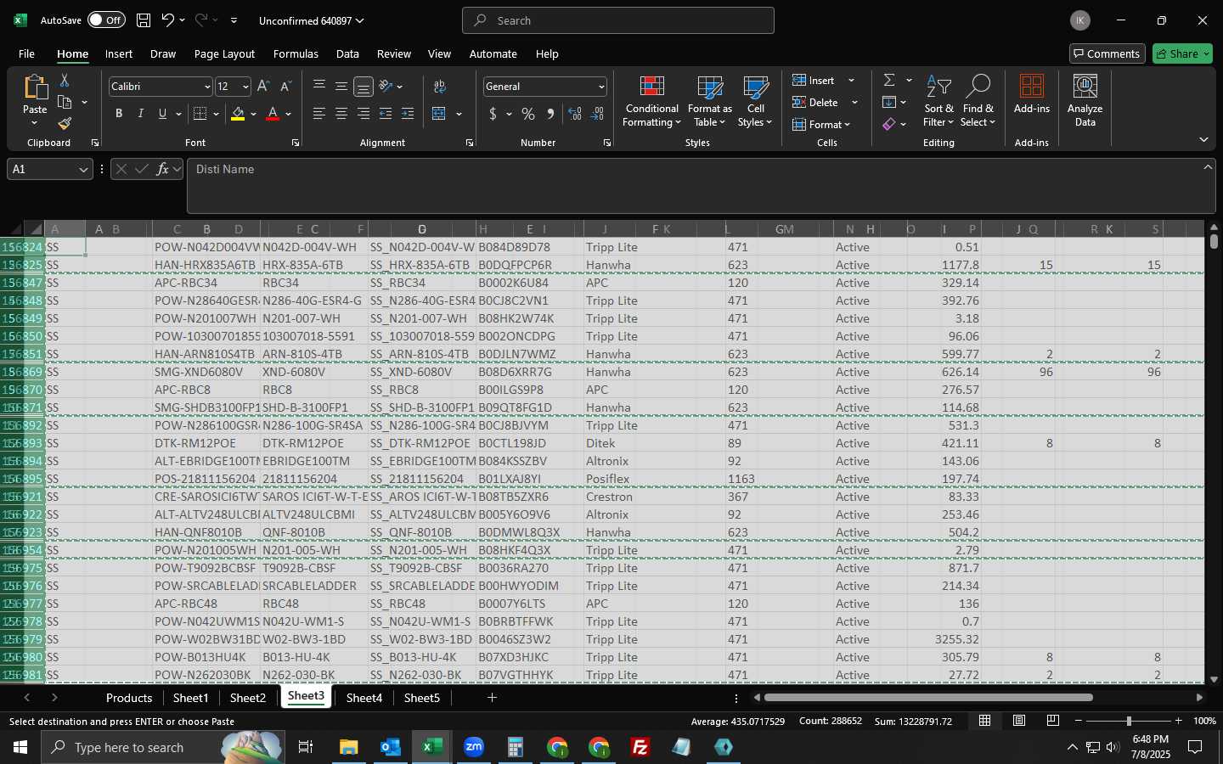This screenshot has height=764, width=1223.
Task: Open the font name Calibri dropdown
Action: point(206,87)
